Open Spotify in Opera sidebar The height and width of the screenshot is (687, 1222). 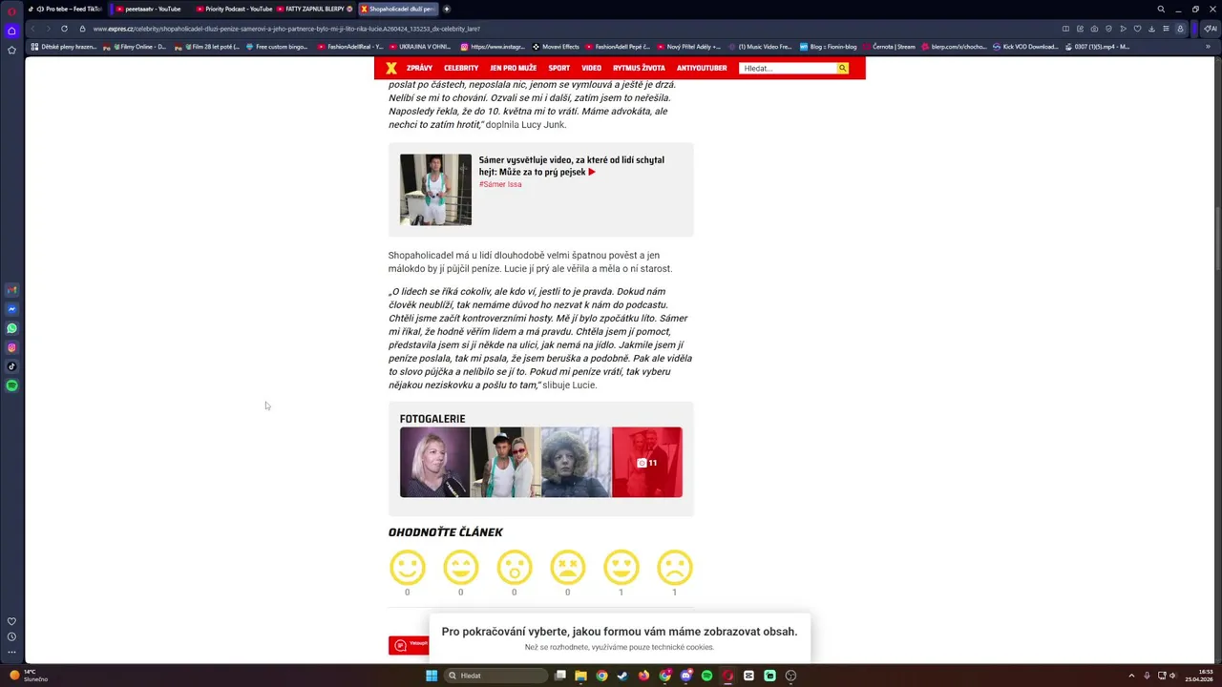point(11,385)
